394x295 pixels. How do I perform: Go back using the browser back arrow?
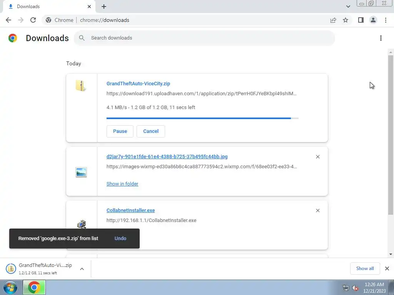8,20
